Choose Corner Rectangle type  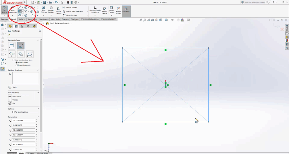[12, 46]
